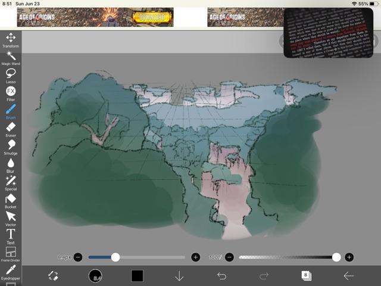Viewport: 381px width, 286px height.
Task: Decrease brush thickness with minus button
Action: pos(78,257)
